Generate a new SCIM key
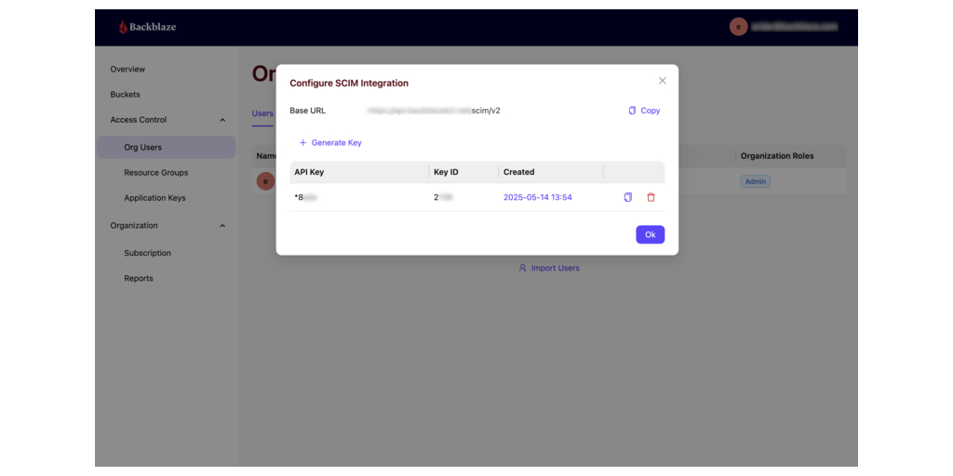 pos(329,143)
